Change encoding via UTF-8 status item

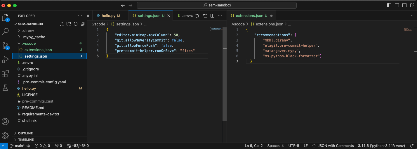click(294, 146)
